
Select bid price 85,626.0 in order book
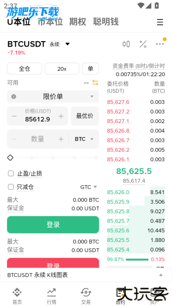click(118, 192)
